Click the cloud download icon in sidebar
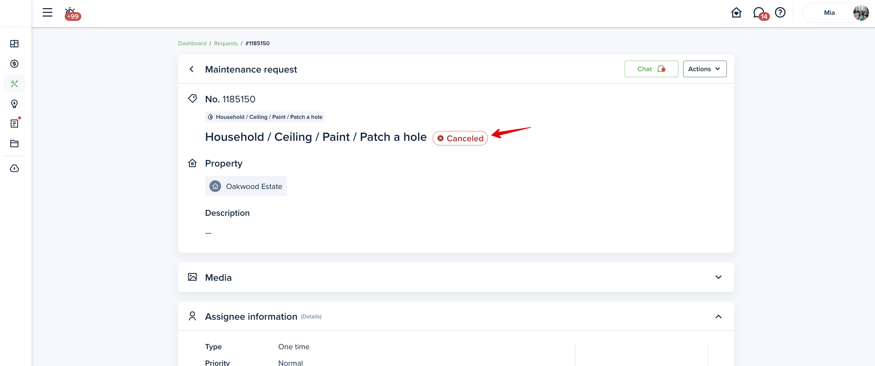Viewport: 875px width, 366px height. coord(14,168)
